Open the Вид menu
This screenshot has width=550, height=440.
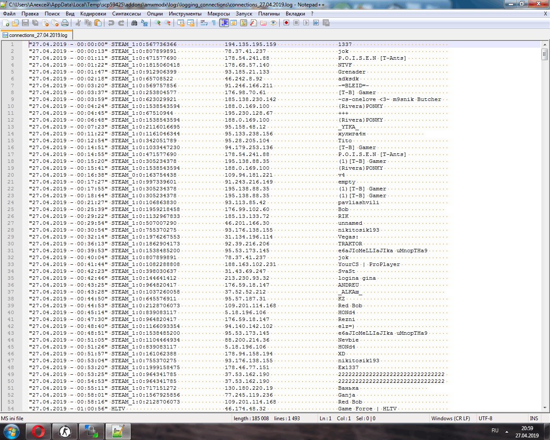[70, 14]
